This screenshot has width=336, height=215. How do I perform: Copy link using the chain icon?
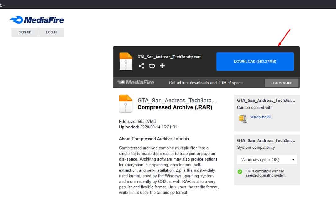(152, 66)
